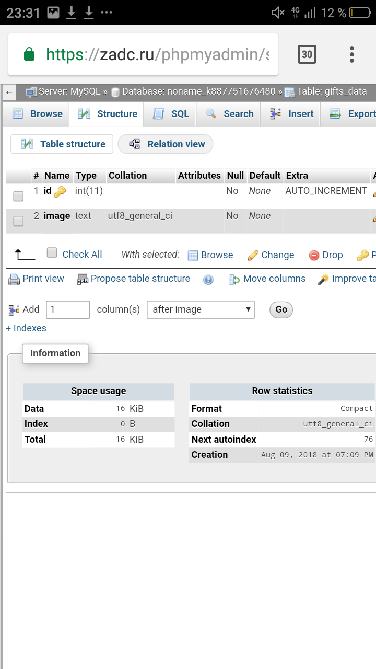This screenshot has width=376, height=669.
Task: Click the primary key icon next to id
Action: (60, 192)
